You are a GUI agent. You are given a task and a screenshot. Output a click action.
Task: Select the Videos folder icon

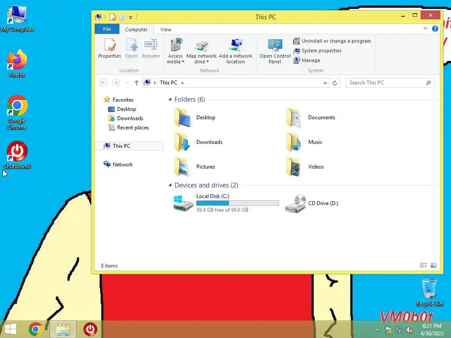(294, 167)
